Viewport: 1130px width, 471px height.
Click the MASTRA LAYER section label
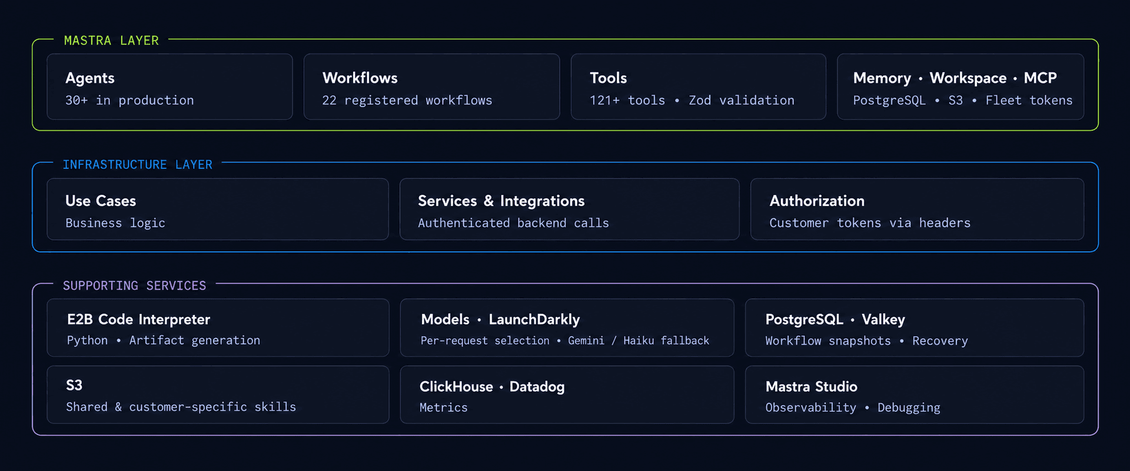(111, 41)
